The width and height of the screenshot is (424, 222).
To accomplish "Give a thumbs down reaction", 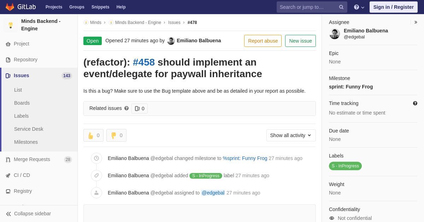I will coord(116,135).
